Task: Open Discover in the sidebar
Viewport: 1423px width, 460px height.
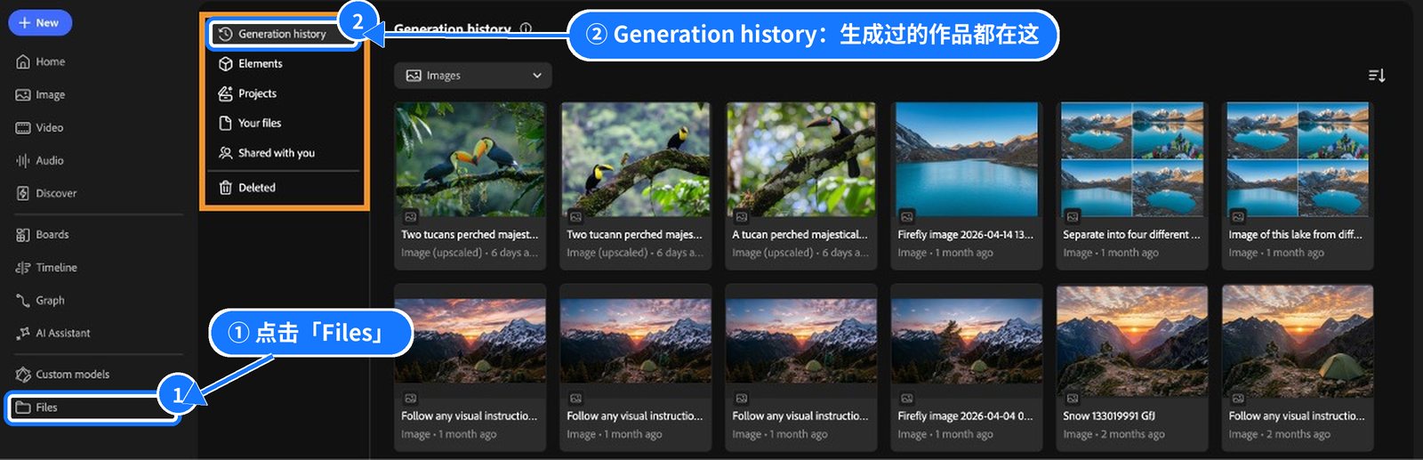Action: [x=46, y=193]
